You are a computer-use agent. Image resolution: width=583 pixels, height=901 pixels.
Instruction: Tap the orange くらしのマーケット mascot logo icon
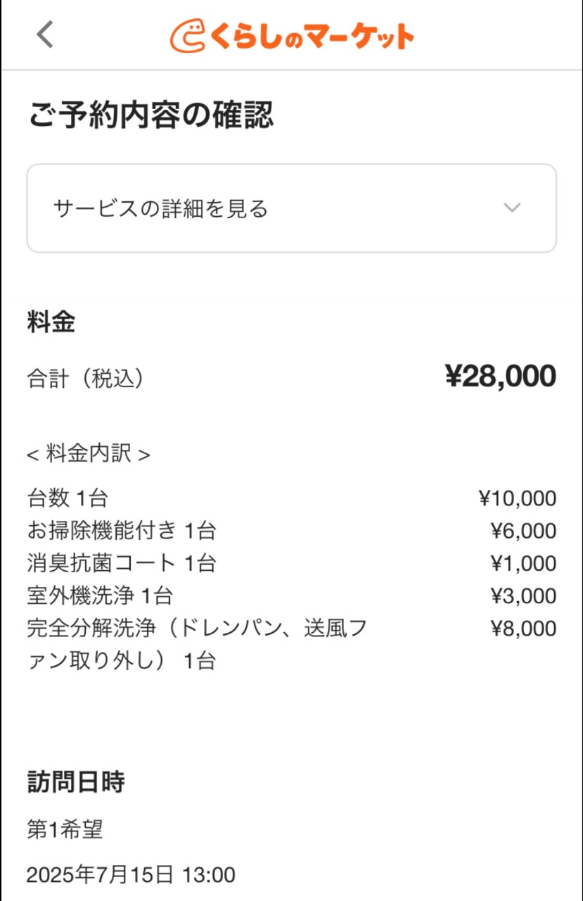(188, 36)
